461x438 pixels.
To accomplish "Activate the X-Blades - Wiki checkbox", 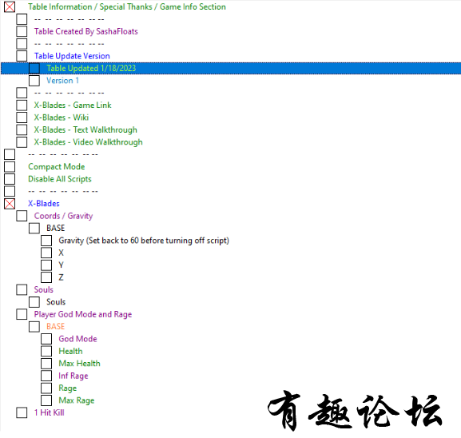I will click(22, 117).
